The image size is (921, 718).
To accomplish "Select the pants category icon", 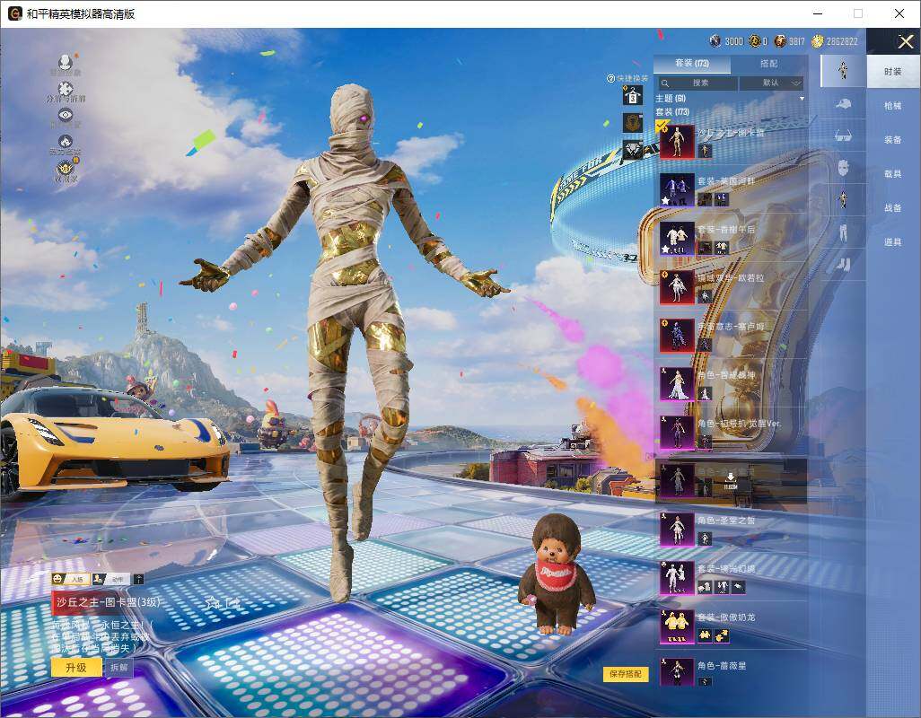I will (x=843, y=232).
